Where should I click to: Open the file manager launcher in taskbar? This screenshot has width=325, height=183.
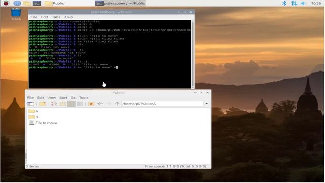click(x=27, y=3)
